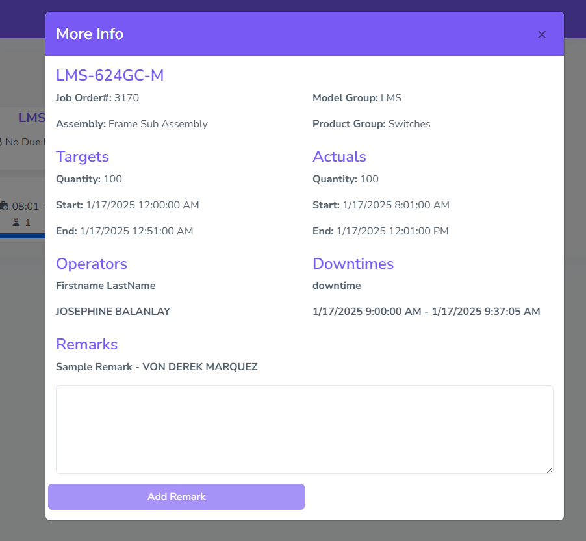Dismiss the More Info dialog with X
The width and height of the screenshot is (586, 541).
pyautogui.click(x=541, y=34)
